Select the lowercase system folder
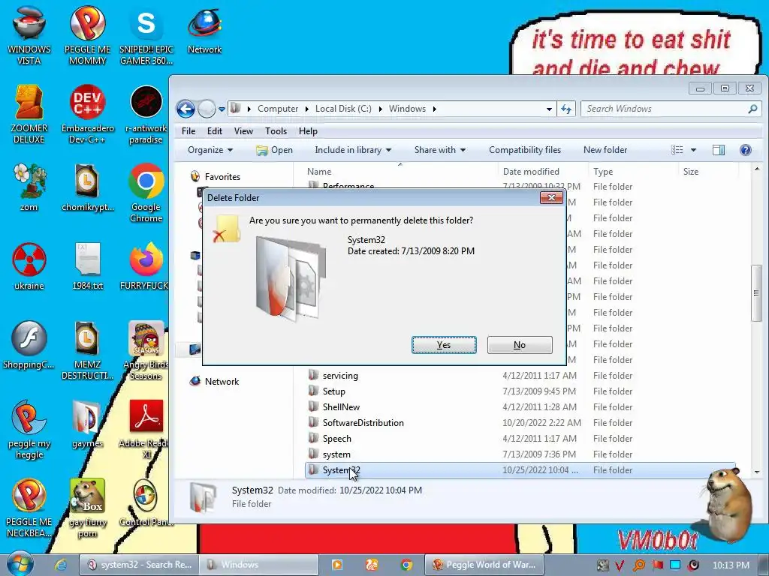 (x=336, y=454)
